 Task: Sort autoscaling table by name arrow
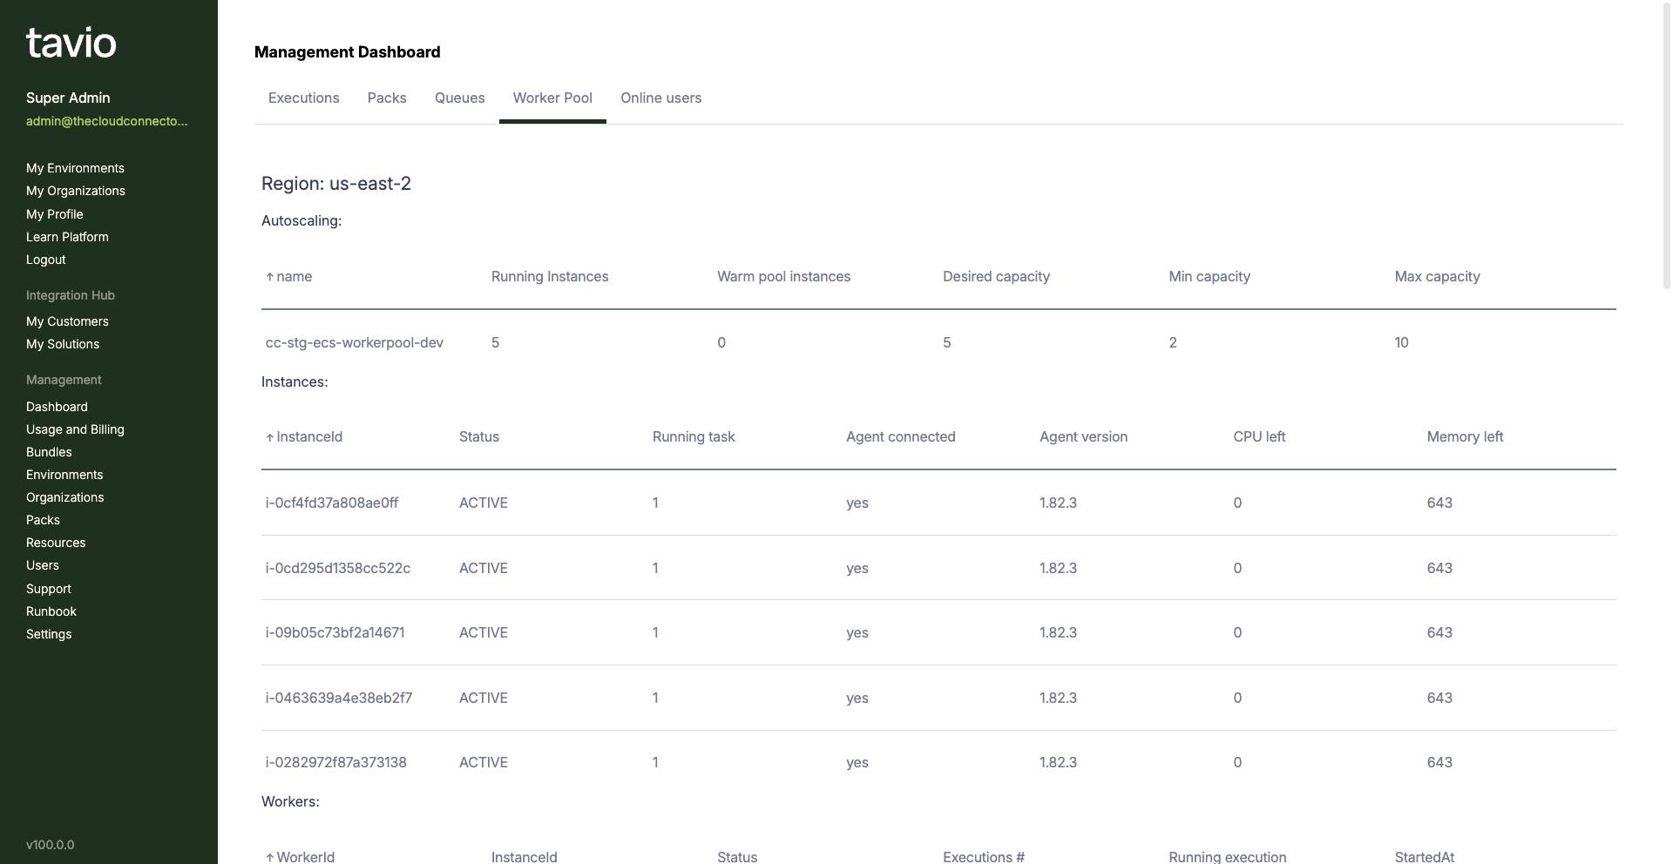click(270, 277)
